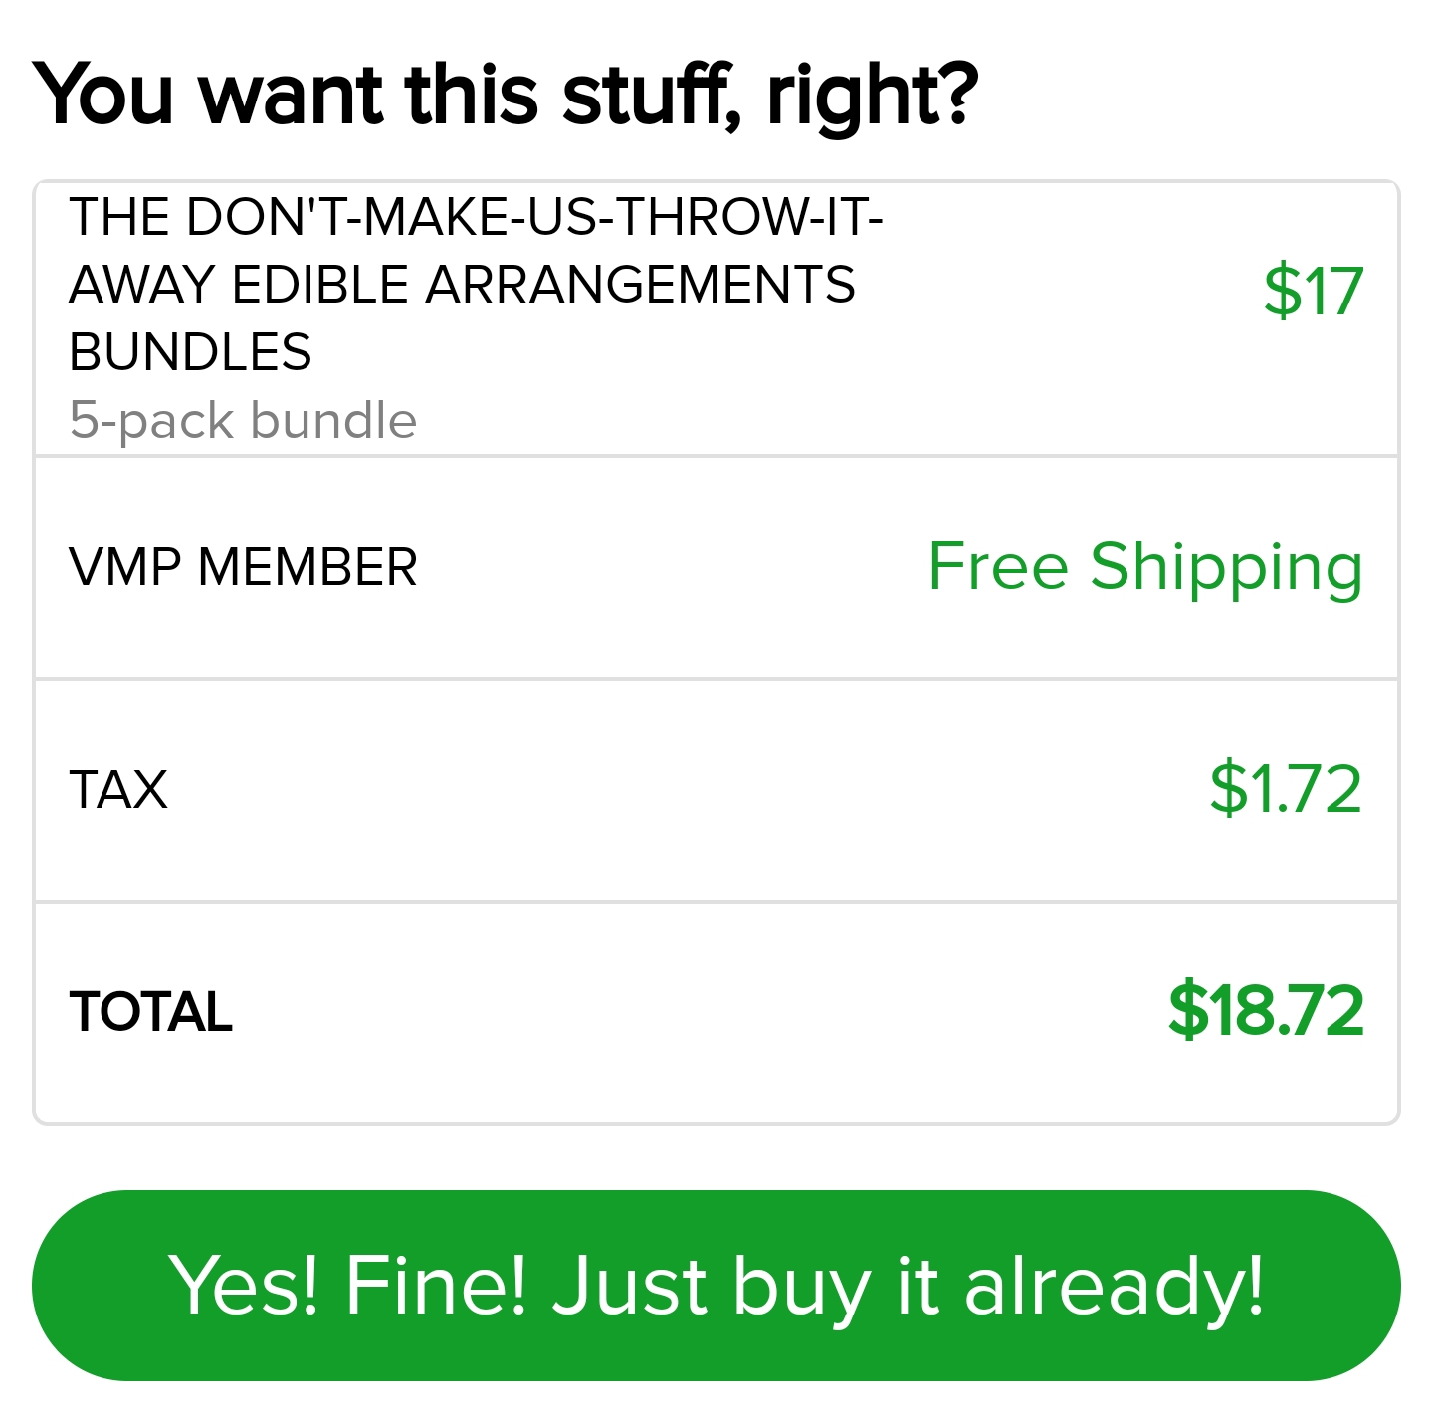Tap the '5-pack bundle' variant text
The width and height of the screenshot is (1433, 1416).
pos(243,420)
